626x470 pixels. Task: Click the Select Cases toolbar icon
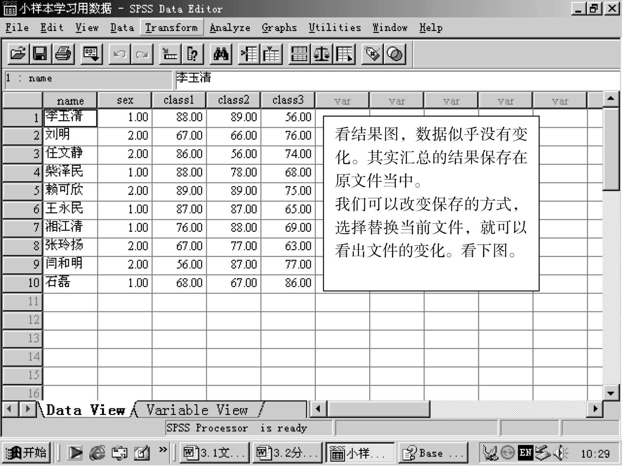click(344, 54)
